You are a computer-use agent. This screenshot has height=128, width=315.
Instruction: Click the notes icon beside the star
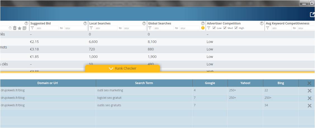(x=24, y=28)
